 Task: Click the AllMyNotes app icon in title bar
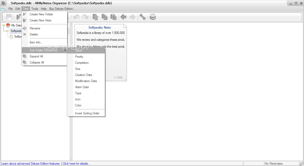click(x=3, y=3)
